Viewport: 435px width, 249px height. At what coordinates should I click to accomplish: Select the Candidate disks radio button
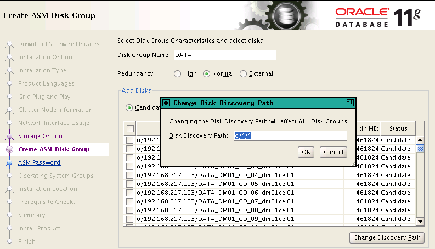tap(129, 107)
